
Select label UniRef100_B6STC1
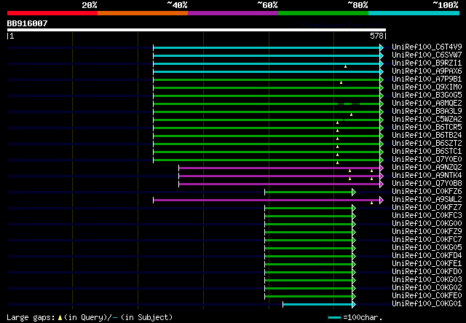pos(427,152)
